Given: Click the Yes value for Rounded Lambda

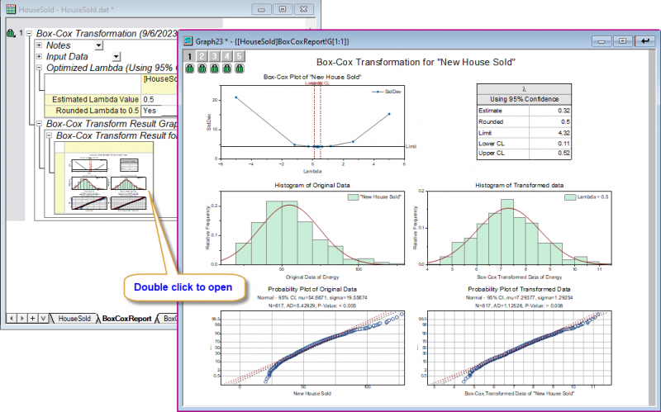Looking at the screenshot, I should [159, 111].
